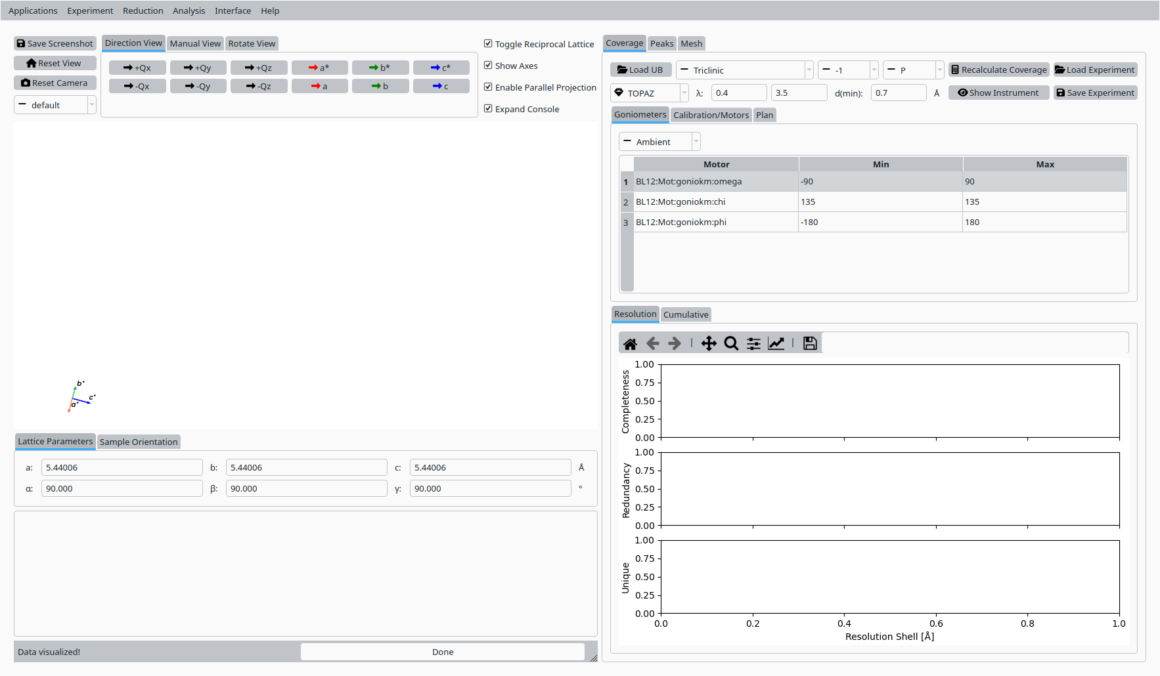Save the figure with floppy disk icon
This screenshot has height=676, width=1160.
810,343
